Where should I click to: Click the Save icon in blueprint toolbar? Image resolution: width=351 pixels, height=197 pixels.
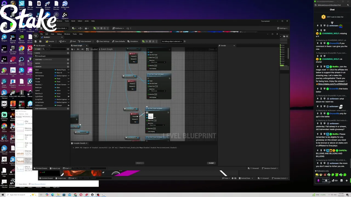[36, 41]
